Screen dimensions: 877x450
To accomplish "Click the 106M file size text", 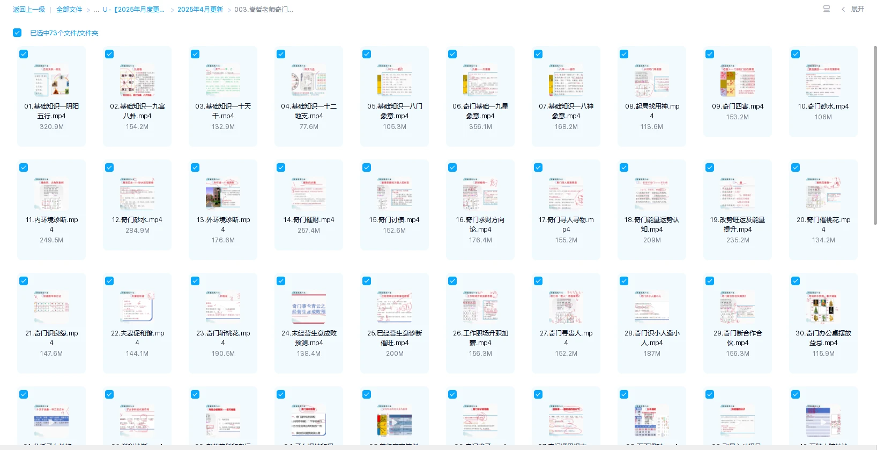I will point(823,117).
